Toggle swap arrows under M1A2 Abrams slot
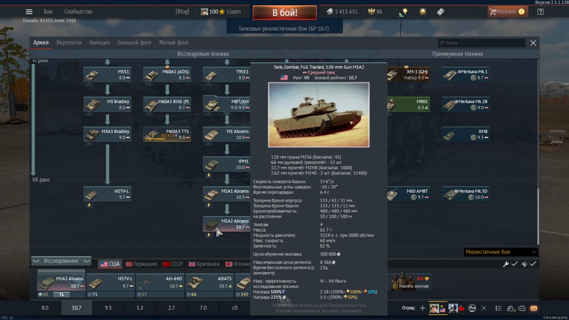This screenshot has width=569, height=320. click(62, 294)
